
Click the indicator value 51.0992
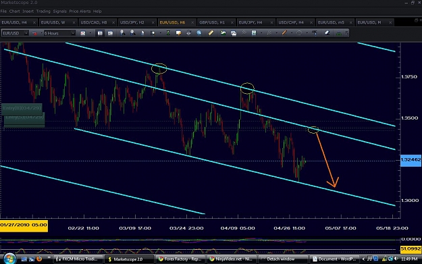411,249
